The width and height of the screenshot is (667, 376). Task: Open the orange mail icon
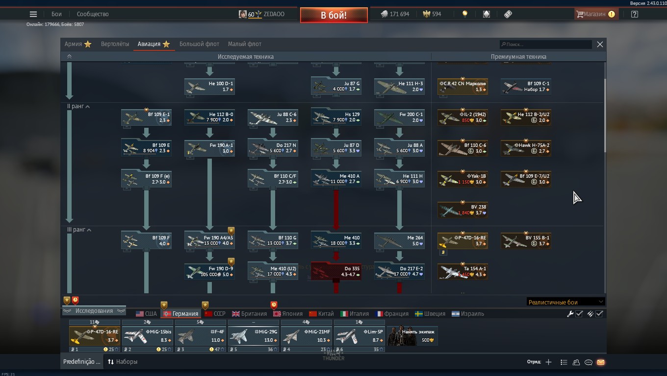pos(601,362)
